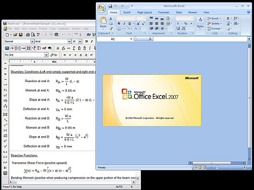Toggle Bold in Mathcad formatting bar
The height and width of the screenshot is (190, 254).
(86, 41)
